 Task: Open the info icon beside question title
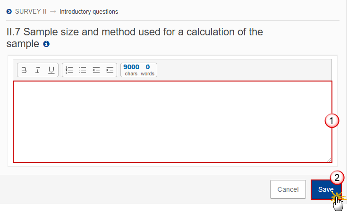pyautogui.click(x=46, y=44)
